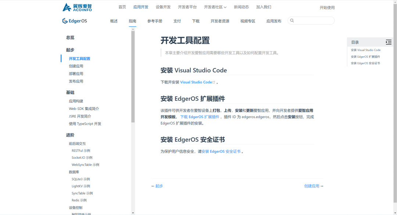
Task: Click the sidebar scrollbar thumb
Action: click(133, 77)
